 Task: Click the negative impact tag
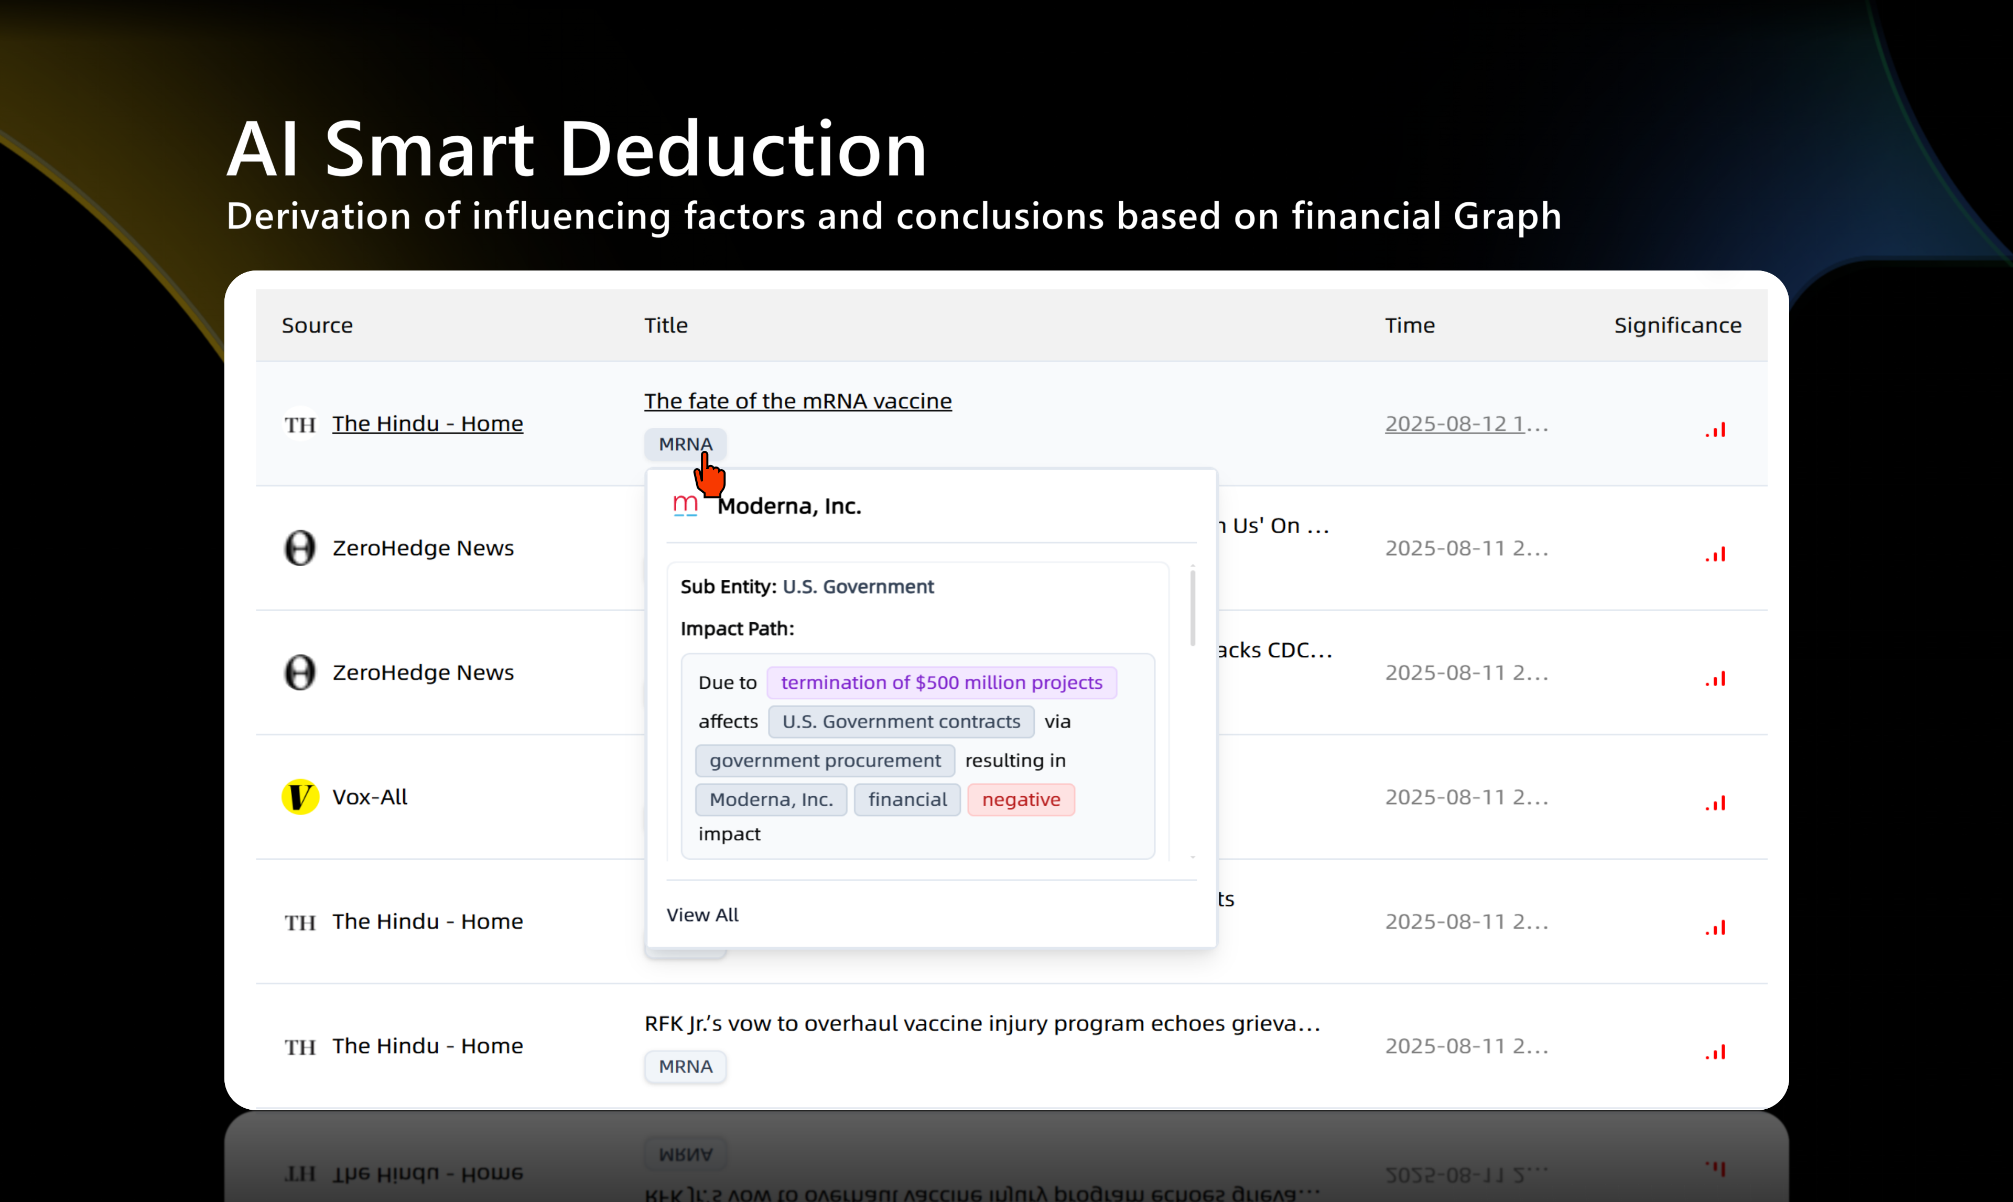[x=1020, y=799]
